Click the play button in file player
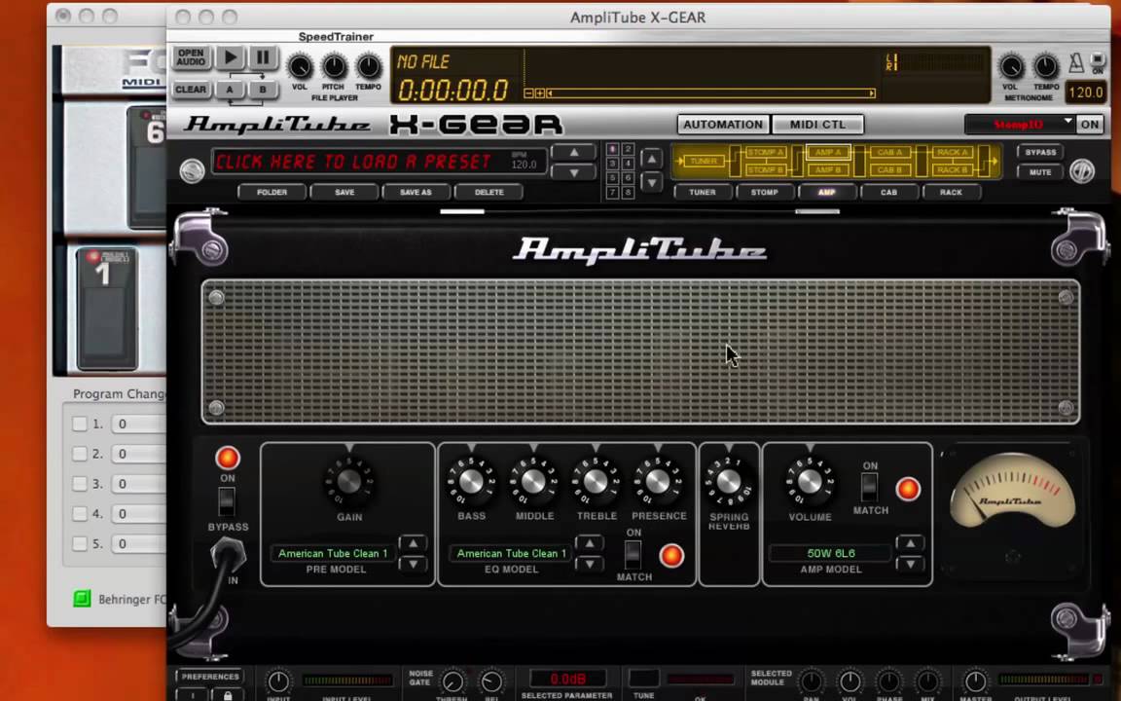The image size is (1121, 701). (231, 57)
